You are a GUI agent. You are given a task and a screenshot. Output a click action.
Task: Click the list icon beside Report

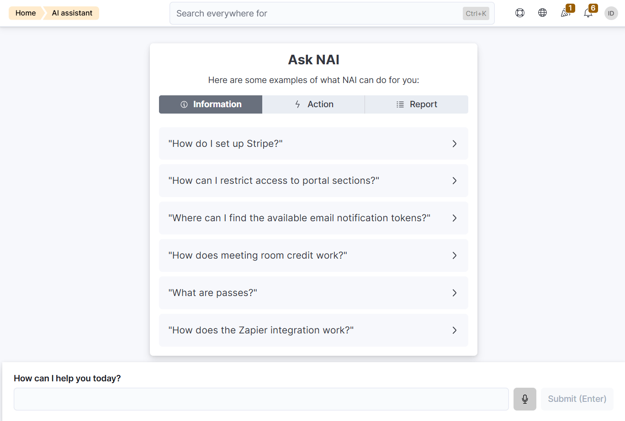[400, 104]
